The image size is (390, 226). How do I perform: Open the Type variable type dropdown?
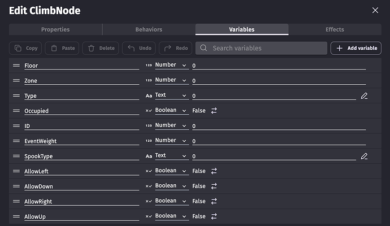172,95
